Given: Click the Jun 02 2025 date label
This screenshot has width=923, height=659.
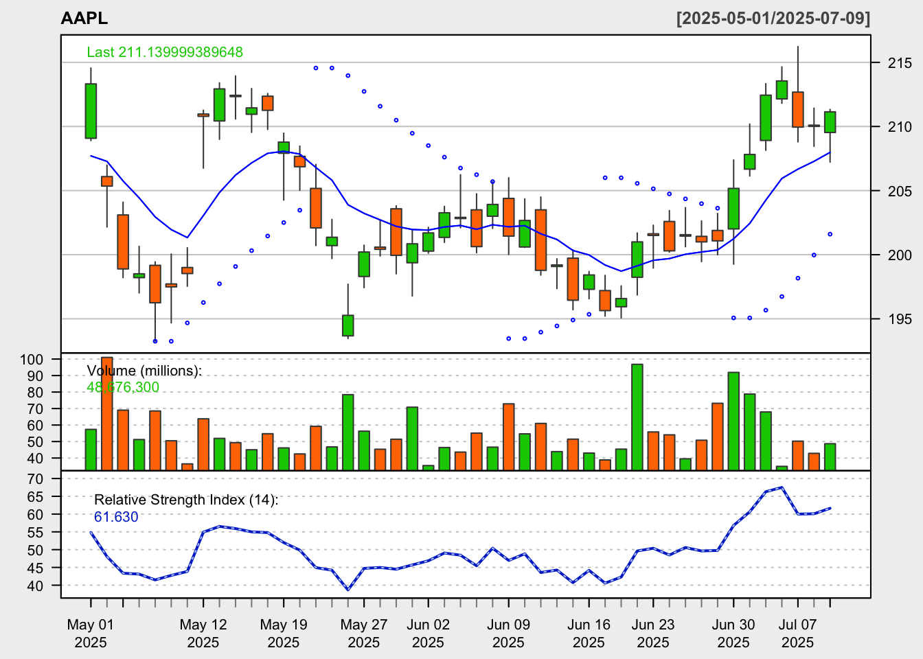Looking at the screenshot, I should pos(428,634).
